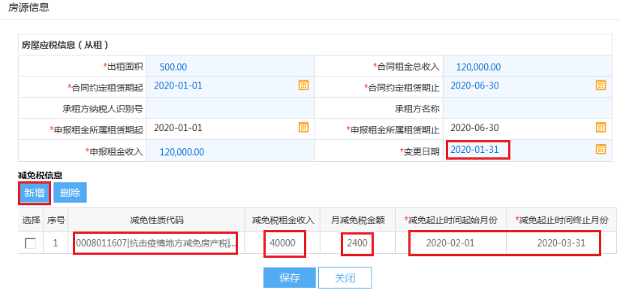Click the 删除 button
Viewport: 620px width, 293px height.
pyautogui.click(x=70, y=193)
